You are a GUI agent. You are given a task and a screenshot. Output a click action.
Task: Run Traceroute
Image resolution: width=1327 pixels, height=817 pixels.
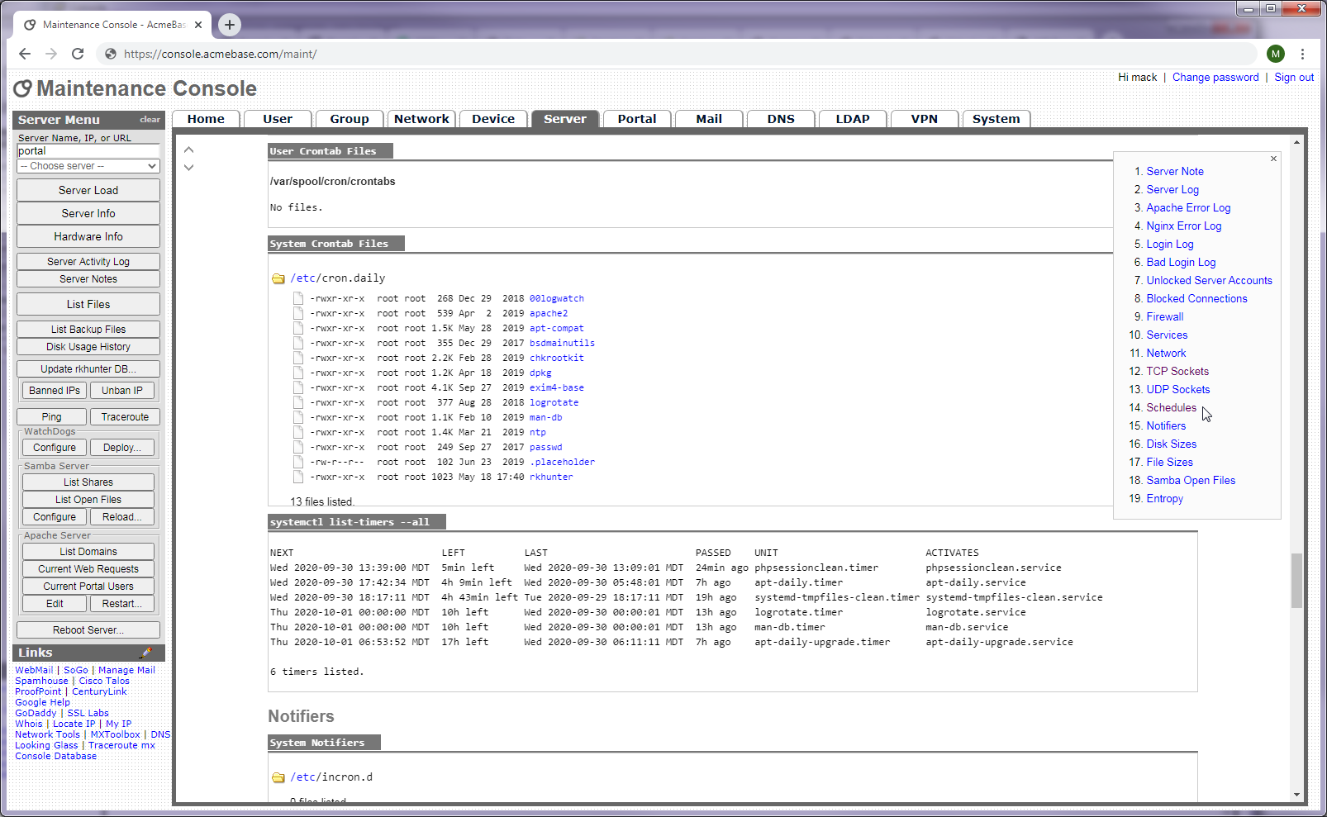click(125, 417)
